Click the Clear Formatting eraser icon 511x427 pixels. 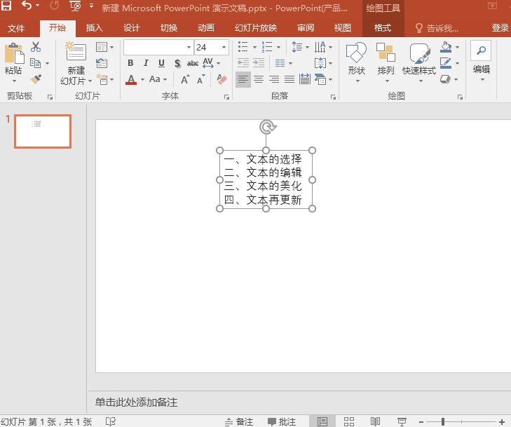point(222,80)
